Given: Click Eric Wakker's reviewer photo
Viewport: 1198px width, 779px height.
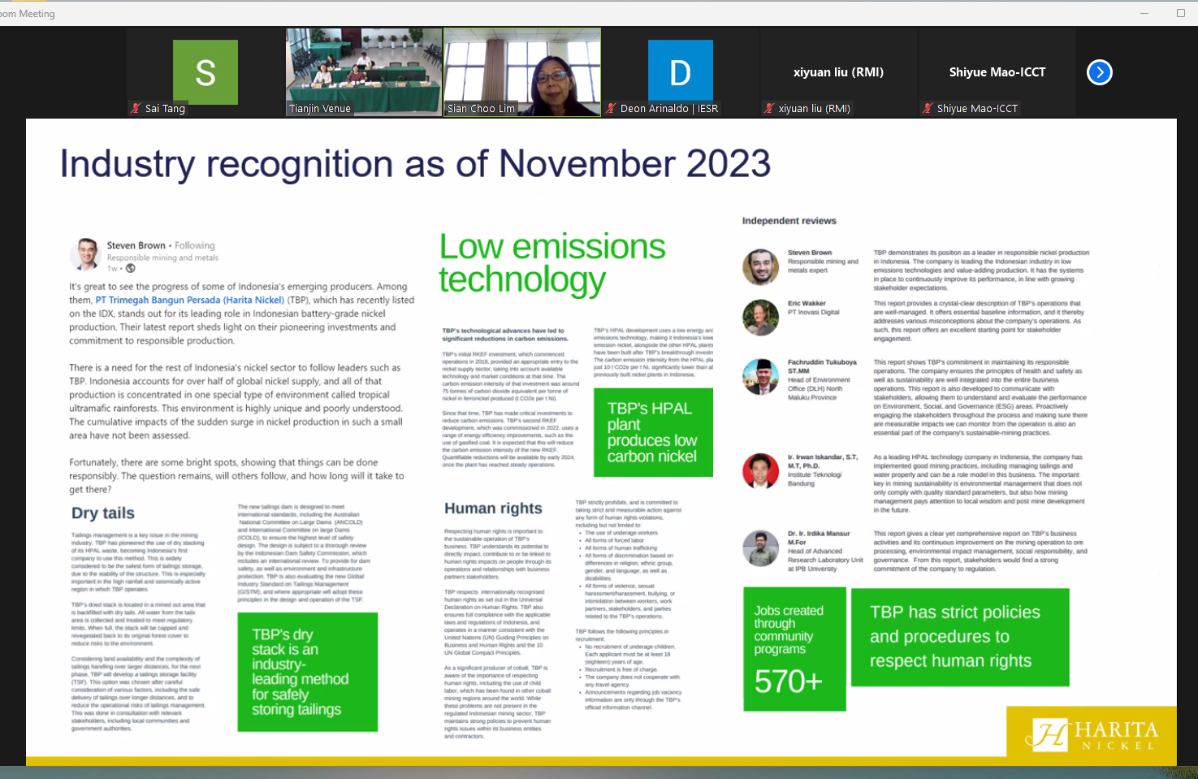Looking at the screenshot, I should pyautogui.click(x=760, y=317).
